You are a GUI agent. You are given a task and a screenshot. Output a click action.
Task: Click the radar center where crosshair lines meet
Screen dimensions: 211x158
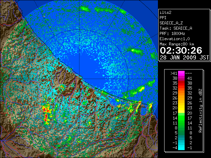[x=79, y=79]
